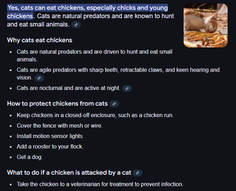236x191 pixels.
Task: Click 'Take the chicken to a veterinarian' bullet
Action: [100, 184]
